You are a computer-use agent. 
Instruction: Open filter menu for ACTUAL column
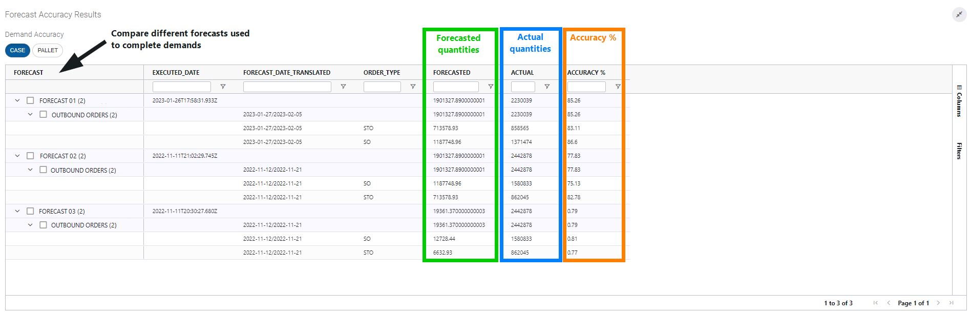click(x=547, y=87)
